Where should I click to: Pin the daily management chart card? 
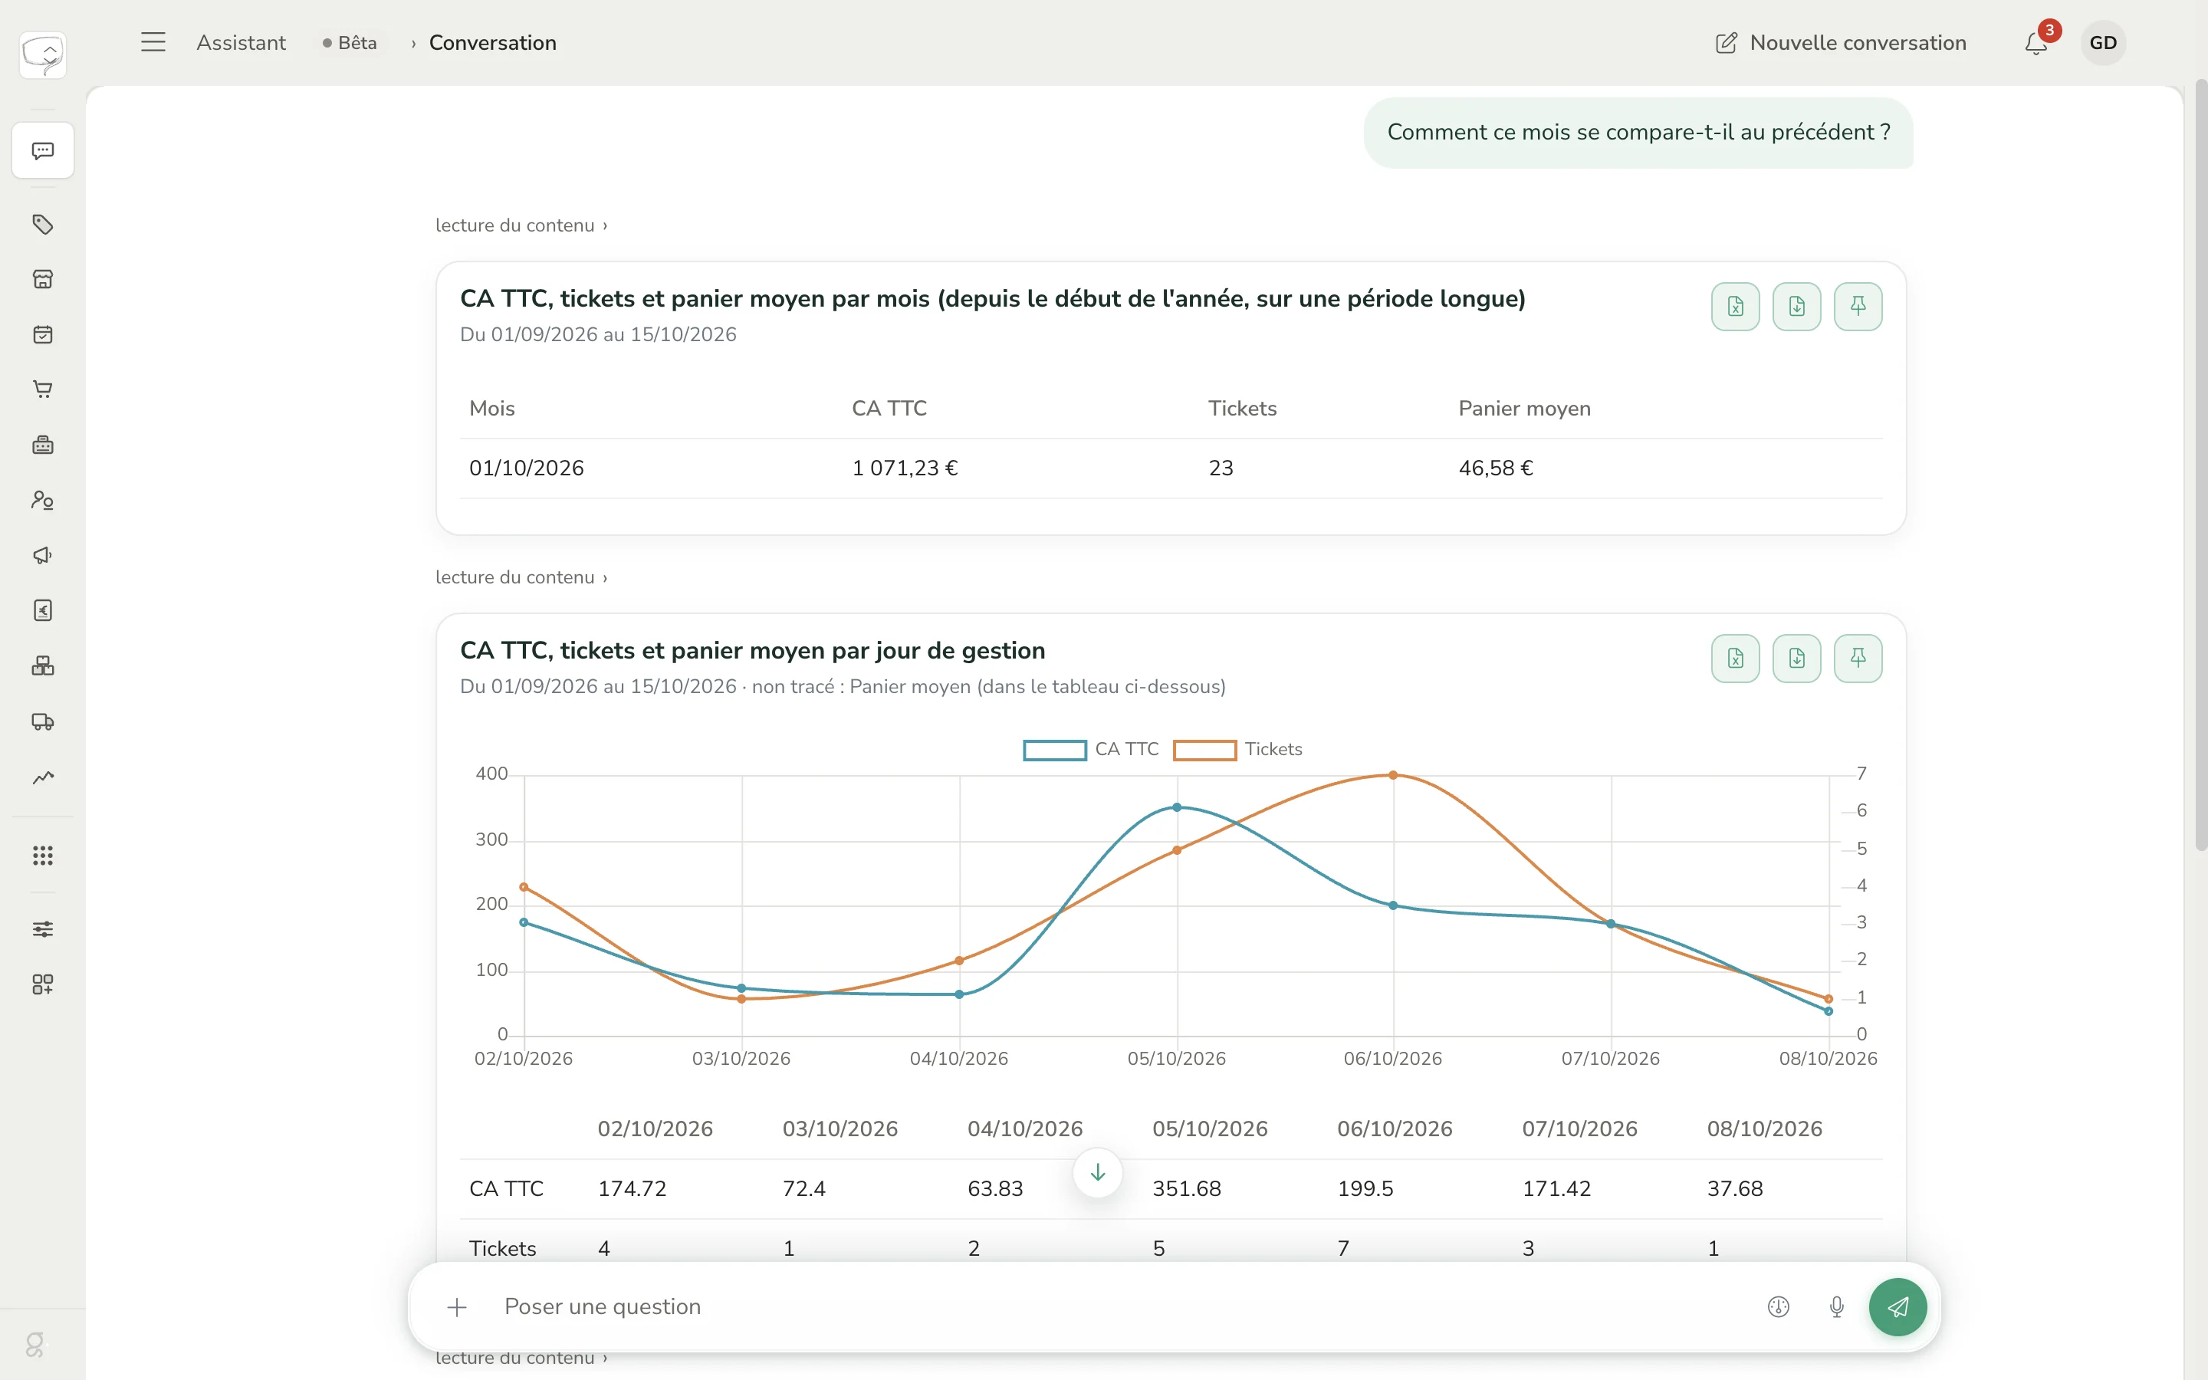1858,658
